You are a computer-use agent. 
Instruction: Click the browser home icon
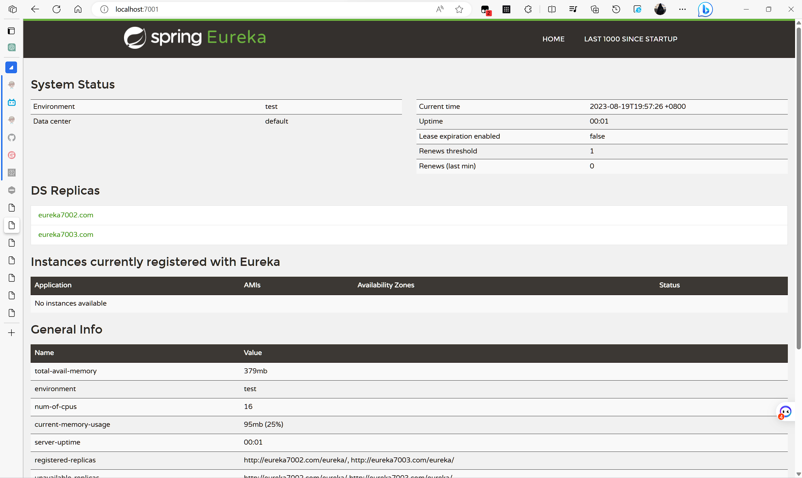tap(78, 9)
